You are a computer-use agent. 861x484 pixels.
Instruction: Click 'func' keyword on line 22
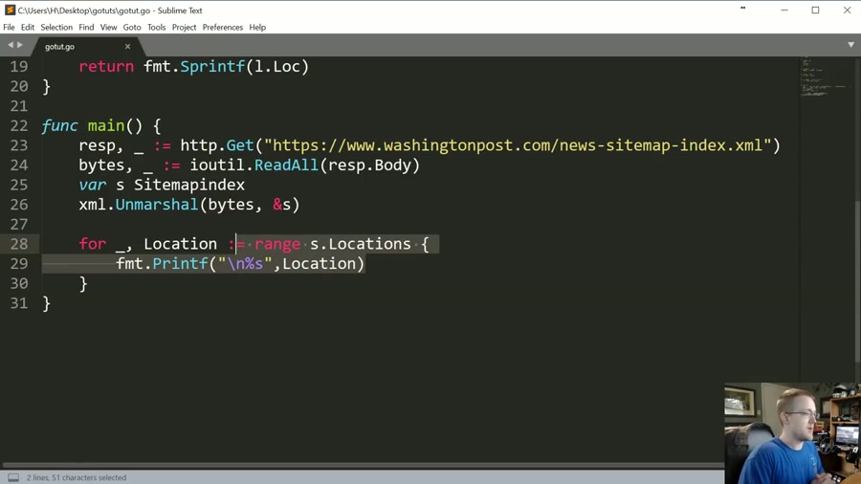click(59, 125)
